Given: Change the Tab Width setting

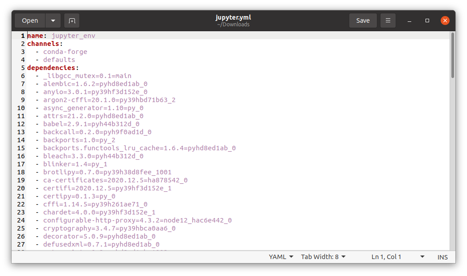Looking at the screenshot, I should [323, 256].
